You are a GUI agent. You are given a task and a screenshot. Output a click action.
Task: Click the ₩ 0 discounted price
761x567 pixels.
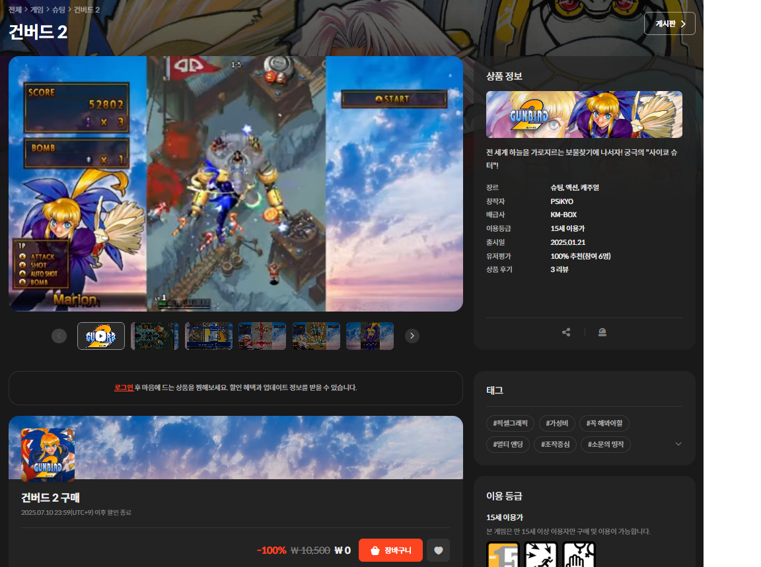tap(342, 550)
